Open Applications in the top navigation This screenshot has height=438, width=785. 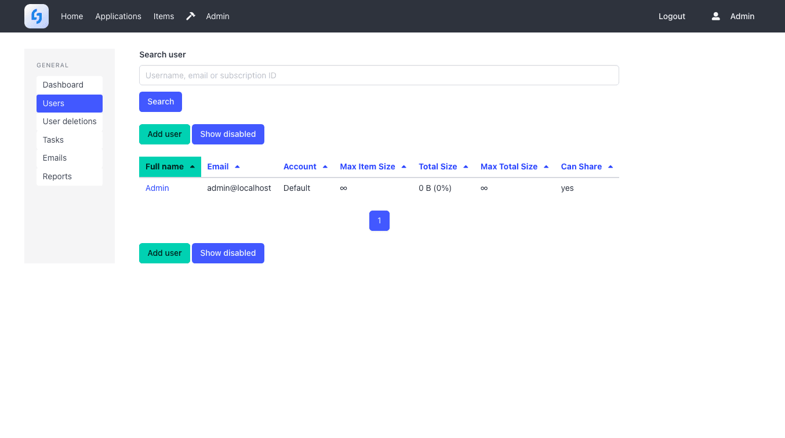click(x=118, y=16)
